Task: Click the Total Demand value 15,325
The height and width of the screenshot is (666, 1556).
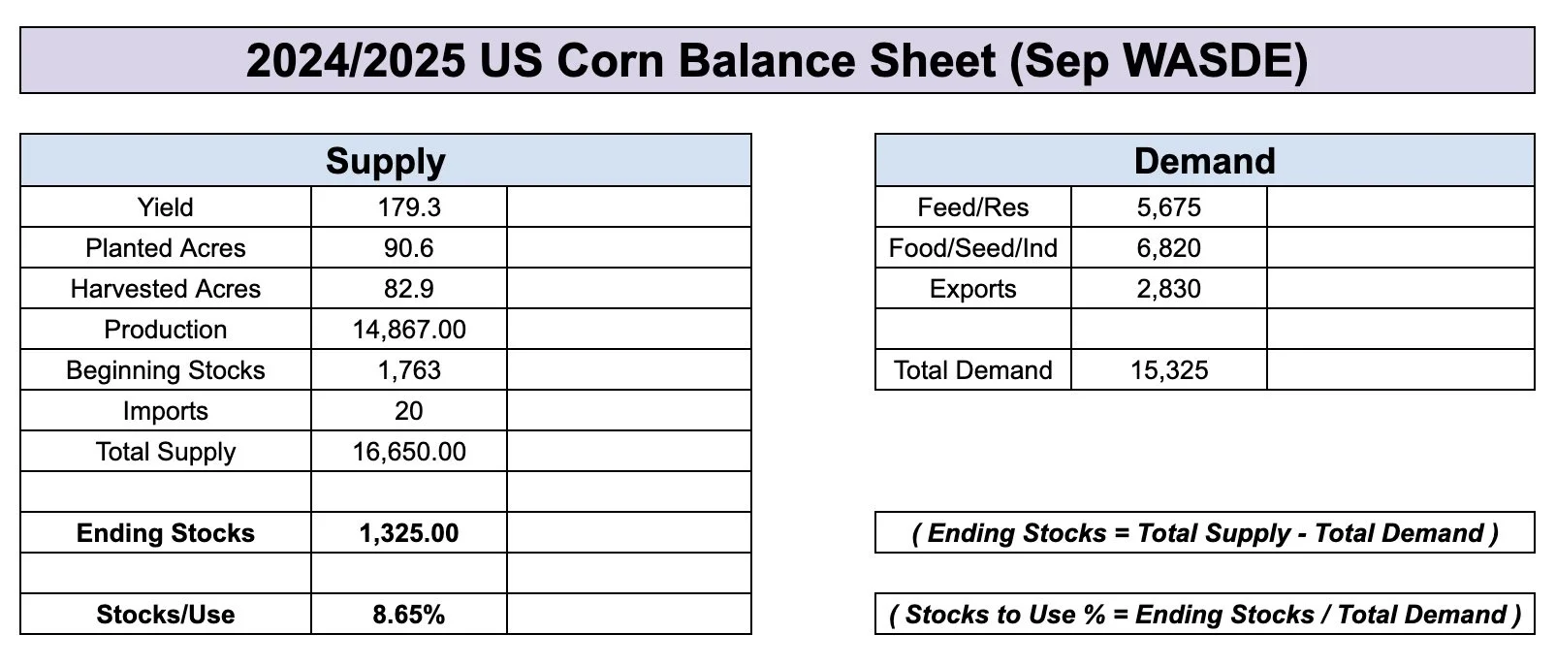Action: coord(1168,370)
